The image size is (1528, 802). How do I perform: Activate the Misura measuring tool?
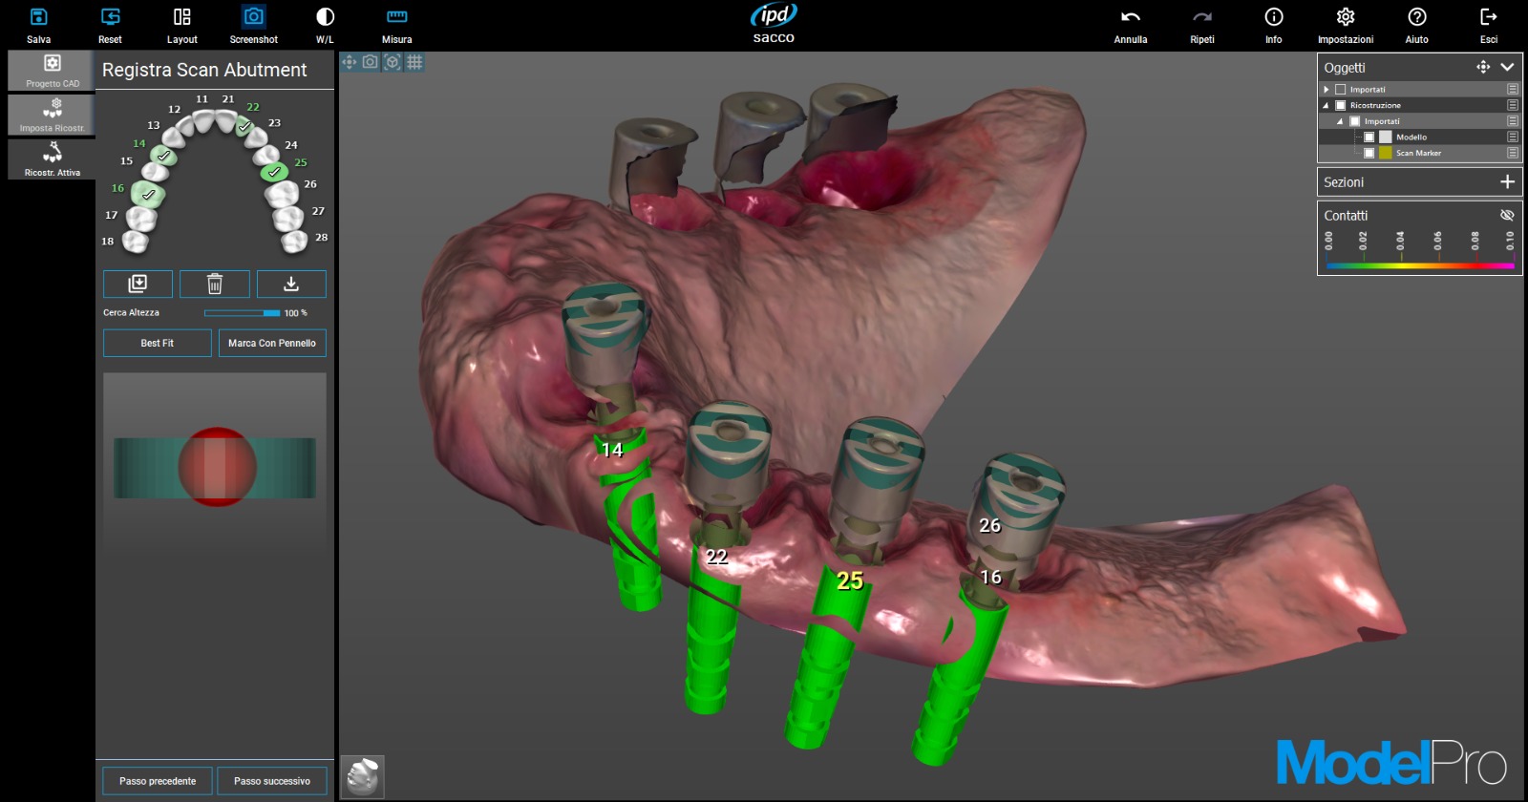coord(396,25)
